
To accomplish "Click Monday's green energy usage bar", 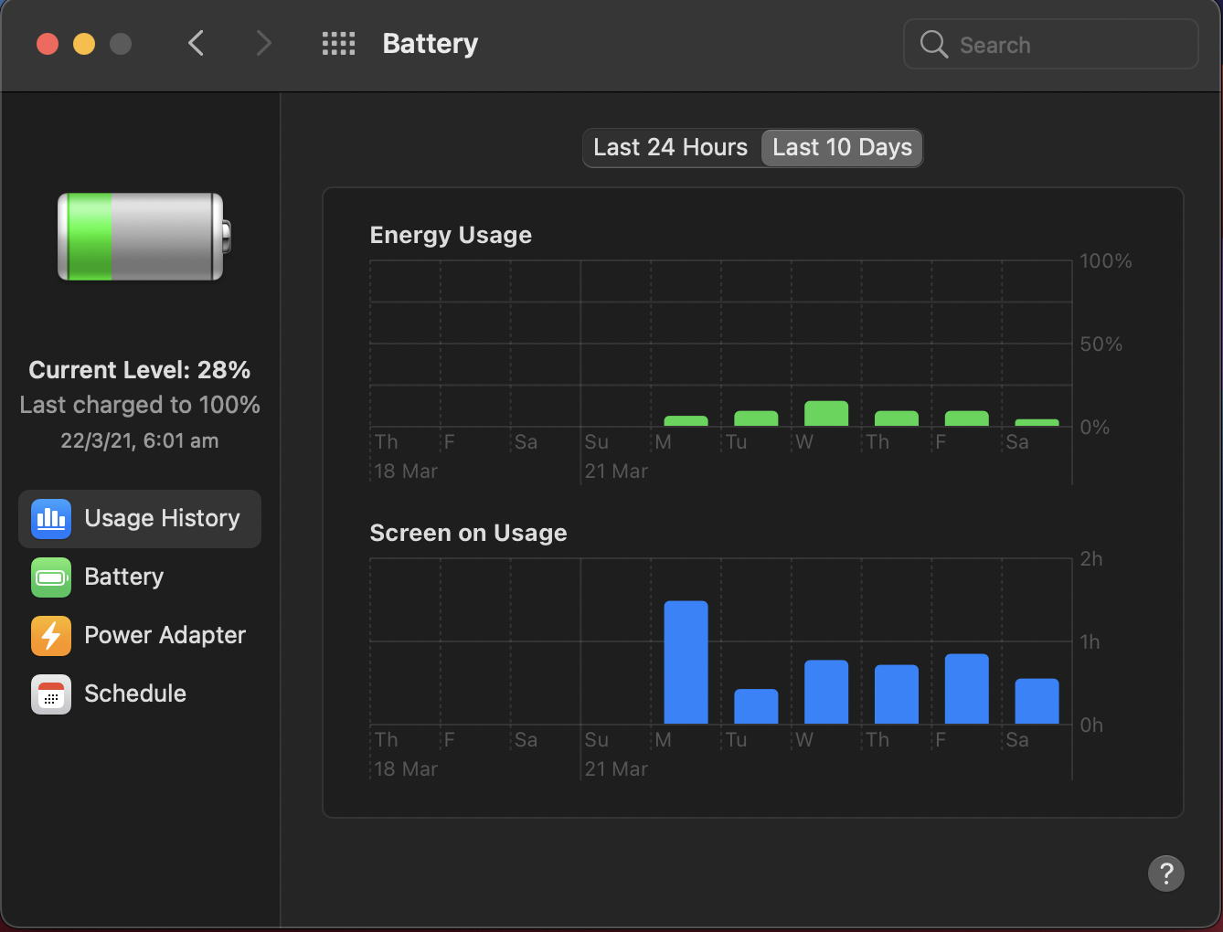I will [x=686, y=421].
